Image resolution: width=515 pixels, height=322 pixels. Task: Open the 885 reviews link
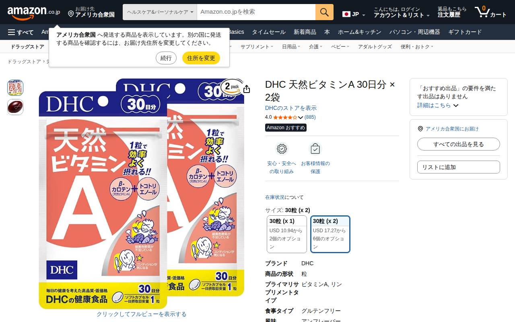point(310,117)
